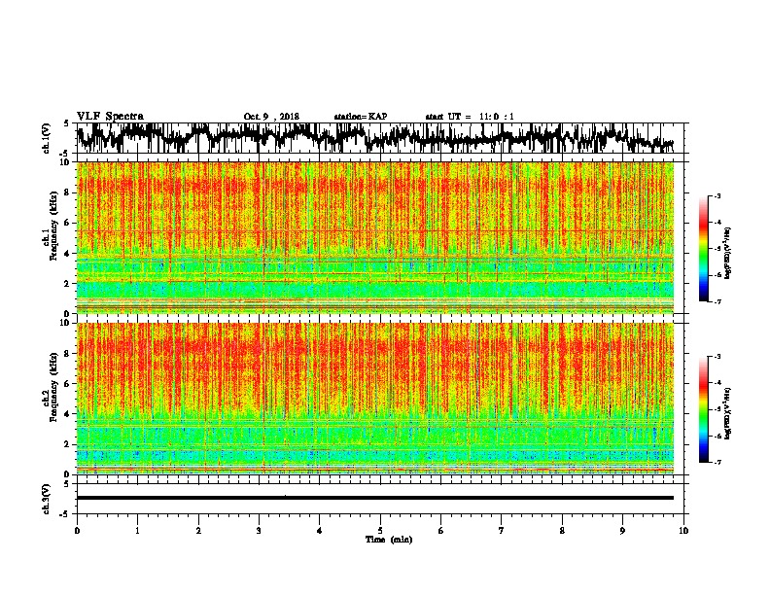Click the ch.1 spectrogram color scale bar
The width and height of the screenshot is (770, 595).
703,249
